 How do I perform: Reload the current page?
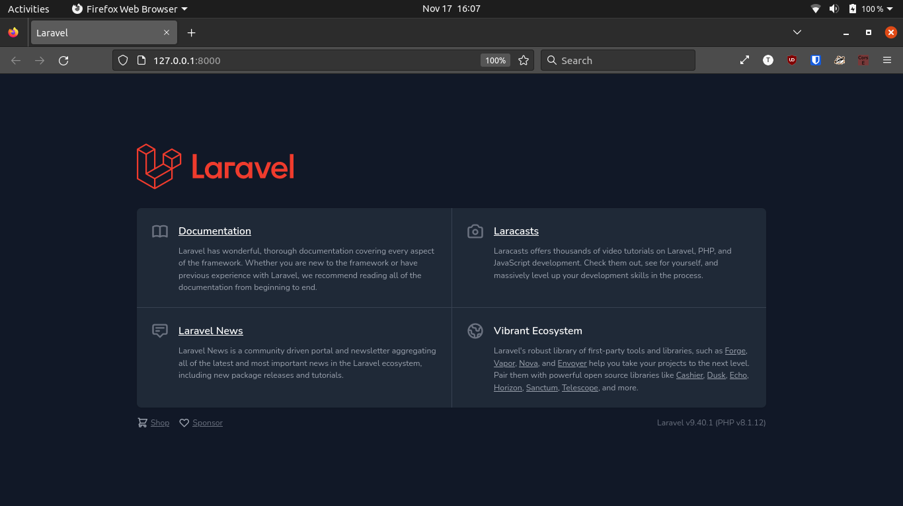63,60
